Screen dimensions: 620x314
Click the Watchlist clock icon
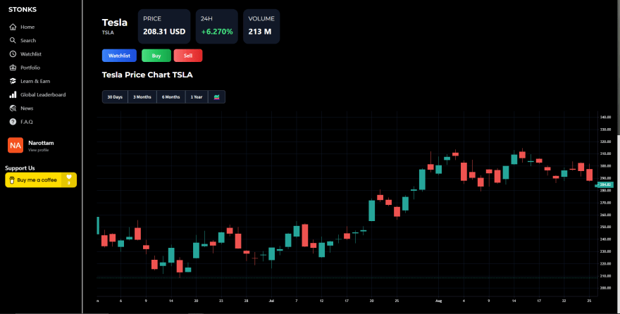(13, 54)
